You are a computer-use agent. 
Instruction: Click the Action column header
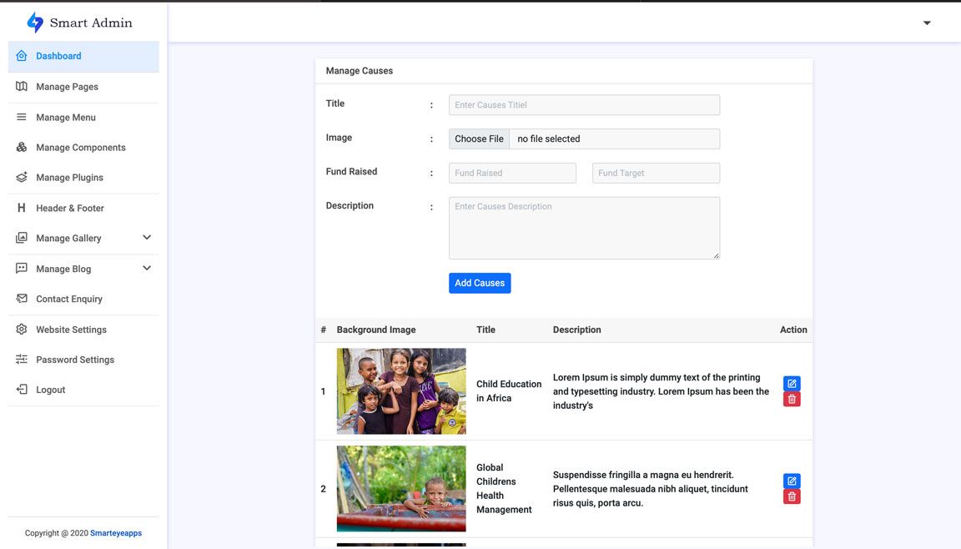click(793, 330)
